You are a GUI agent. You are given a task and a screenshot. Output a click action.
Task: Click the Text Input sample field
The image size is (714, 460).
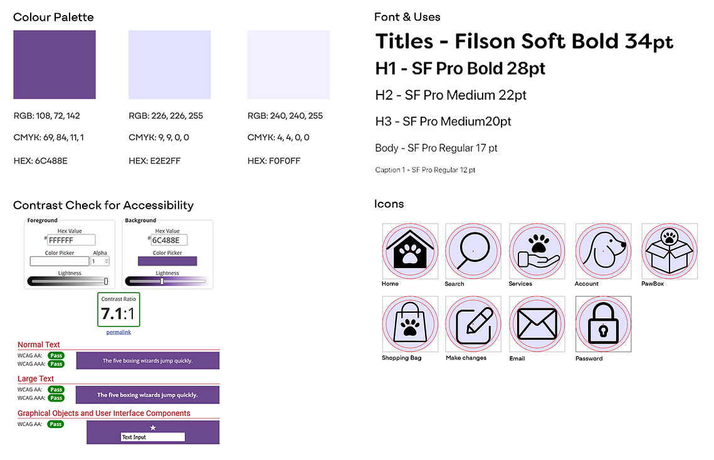(153, 437)
